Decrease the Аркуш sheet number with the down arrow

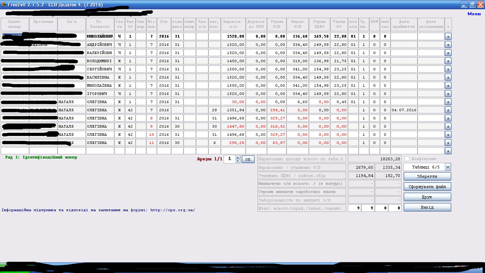click(238, 161)
